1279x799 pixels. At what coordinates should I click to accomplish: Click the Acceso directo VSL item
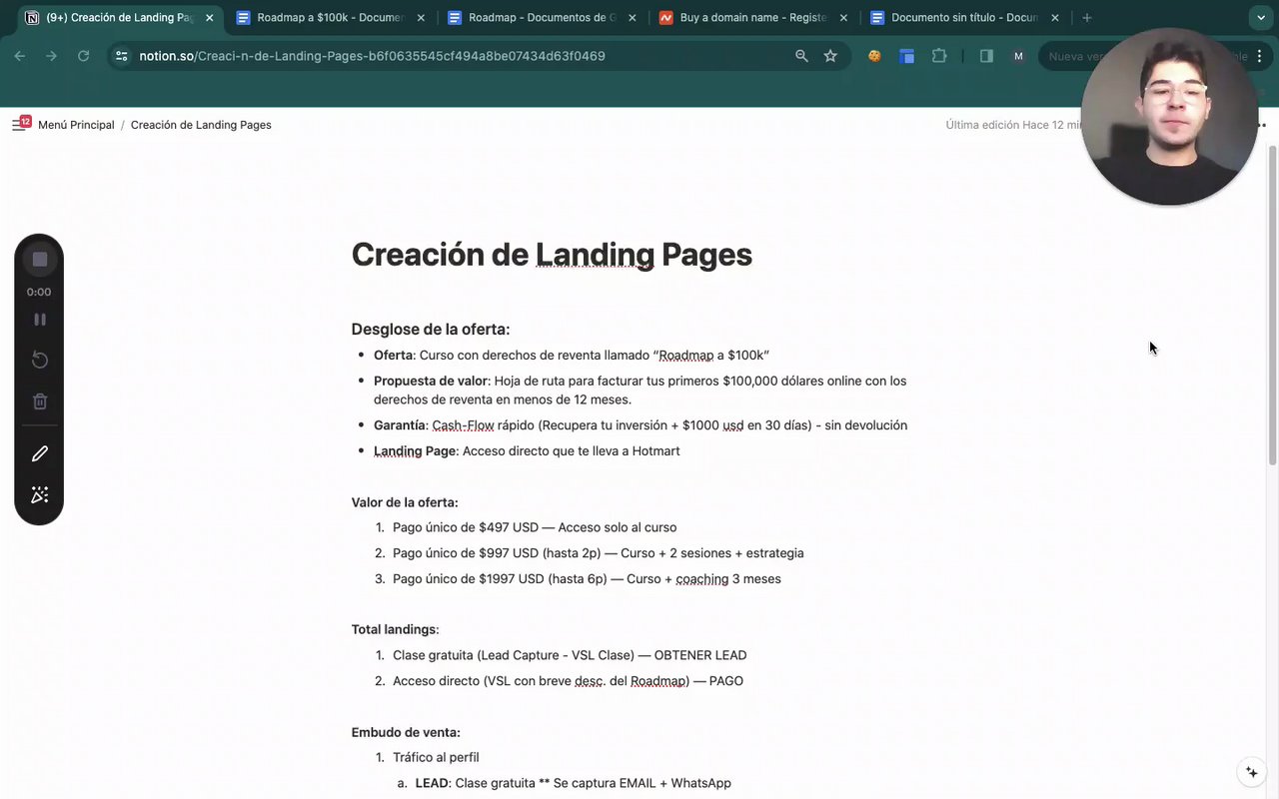click(x=568, y=681)
